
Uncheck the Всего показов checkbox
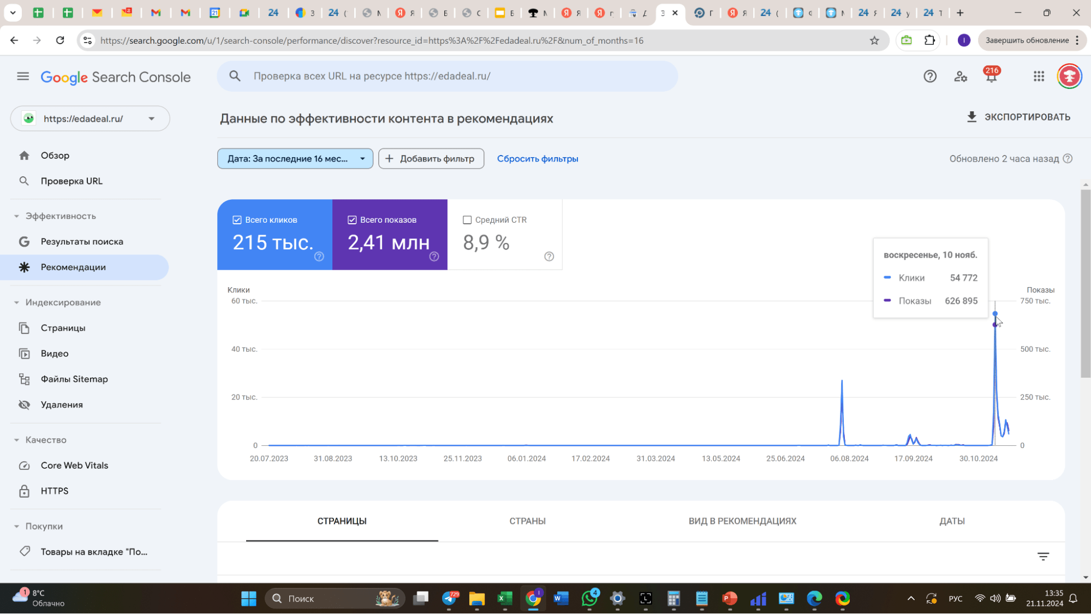[352, 220]
